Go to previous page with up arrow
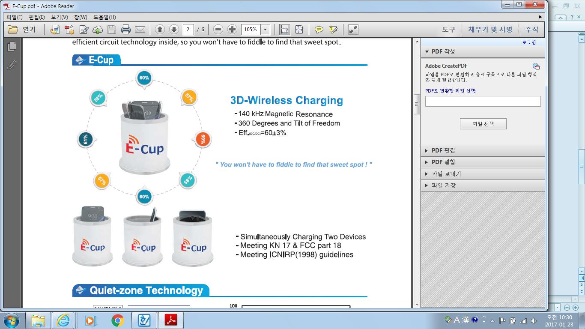Image resolution: width=585 pixels, height=329 pixels. [x=160, y=30]
